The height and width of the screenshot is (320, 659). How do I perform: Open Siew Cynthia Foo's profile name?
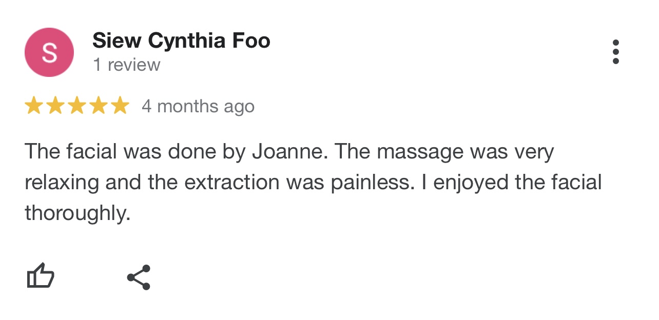(x=181, y=41)
